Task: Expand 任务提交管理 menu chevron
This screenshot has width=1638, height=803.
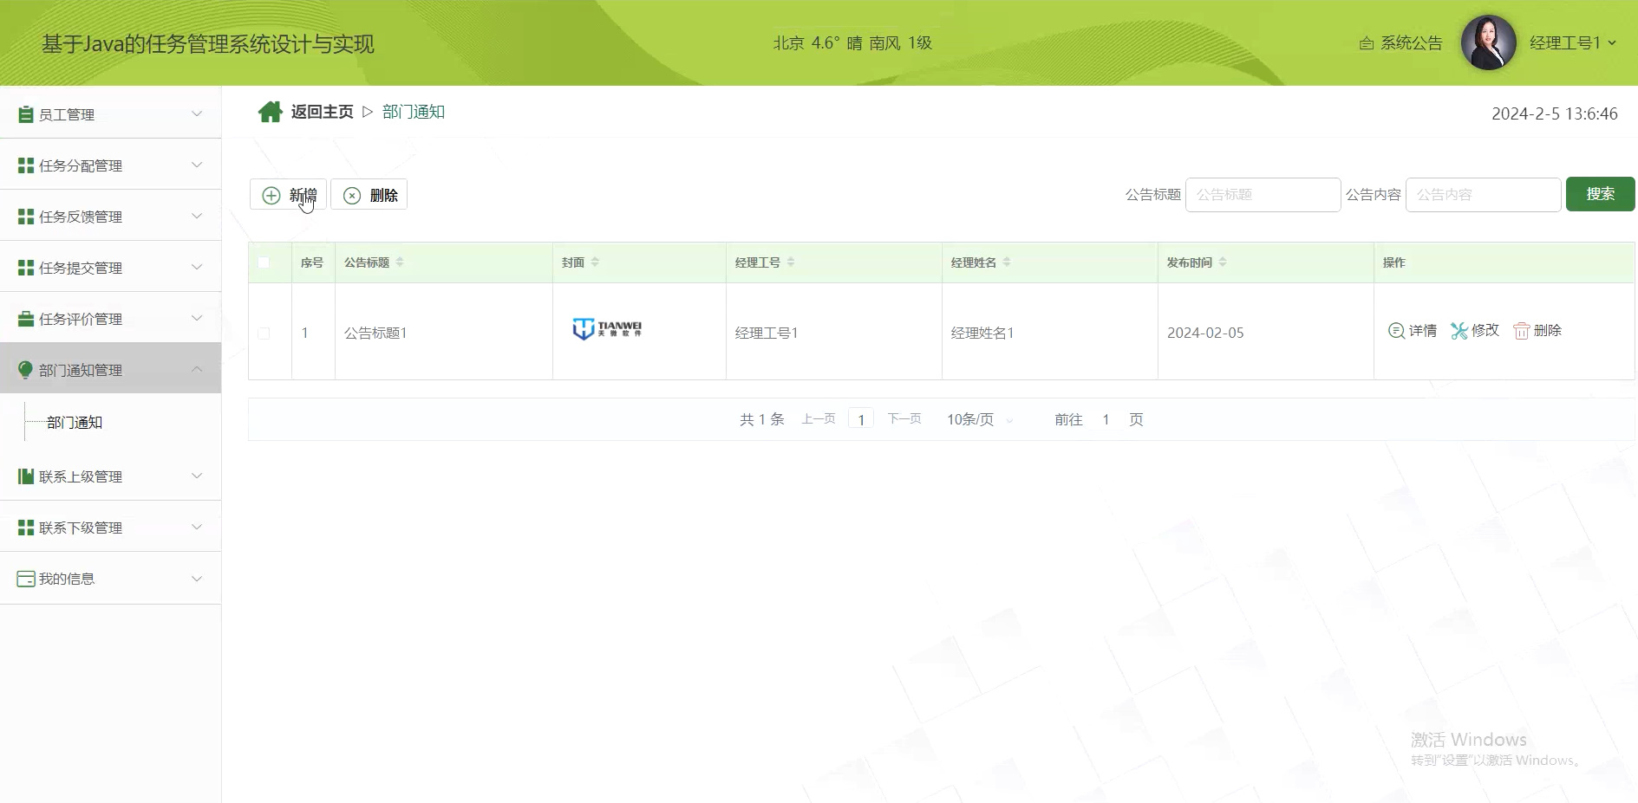Action: (x=197, y=268)
